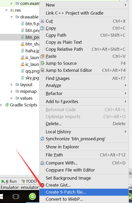Select Copy as Plain Text
This screenshot has width=132, height=203.
pyautogui.click(x=84, y=42)
